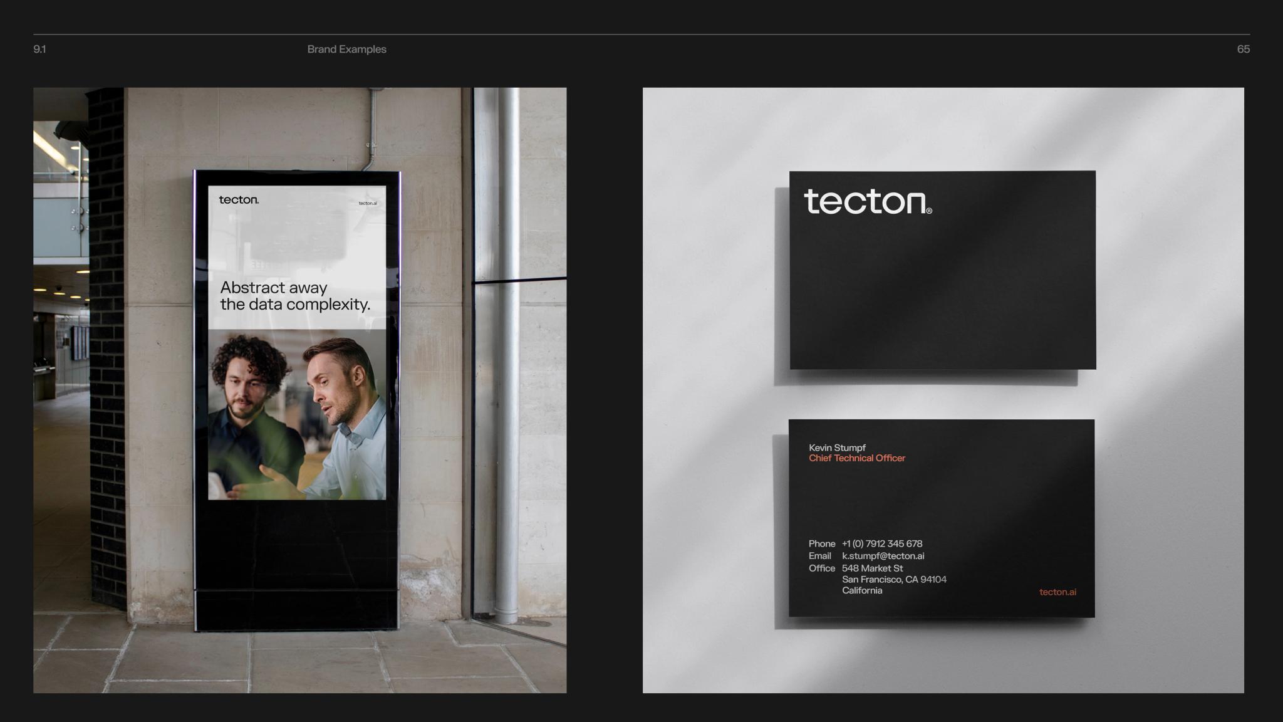Screen dimensions: 1283x722
Task: Click the 'Phone' label on the card
Action: (822, 543)
